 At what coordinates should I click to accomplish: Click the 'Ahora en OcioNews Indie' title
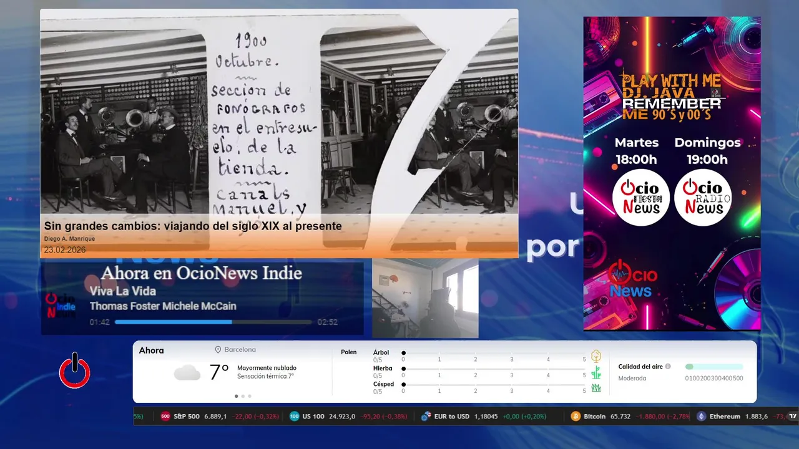point(202,273)
